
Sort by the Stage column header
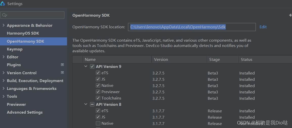(x=222, y=59)
